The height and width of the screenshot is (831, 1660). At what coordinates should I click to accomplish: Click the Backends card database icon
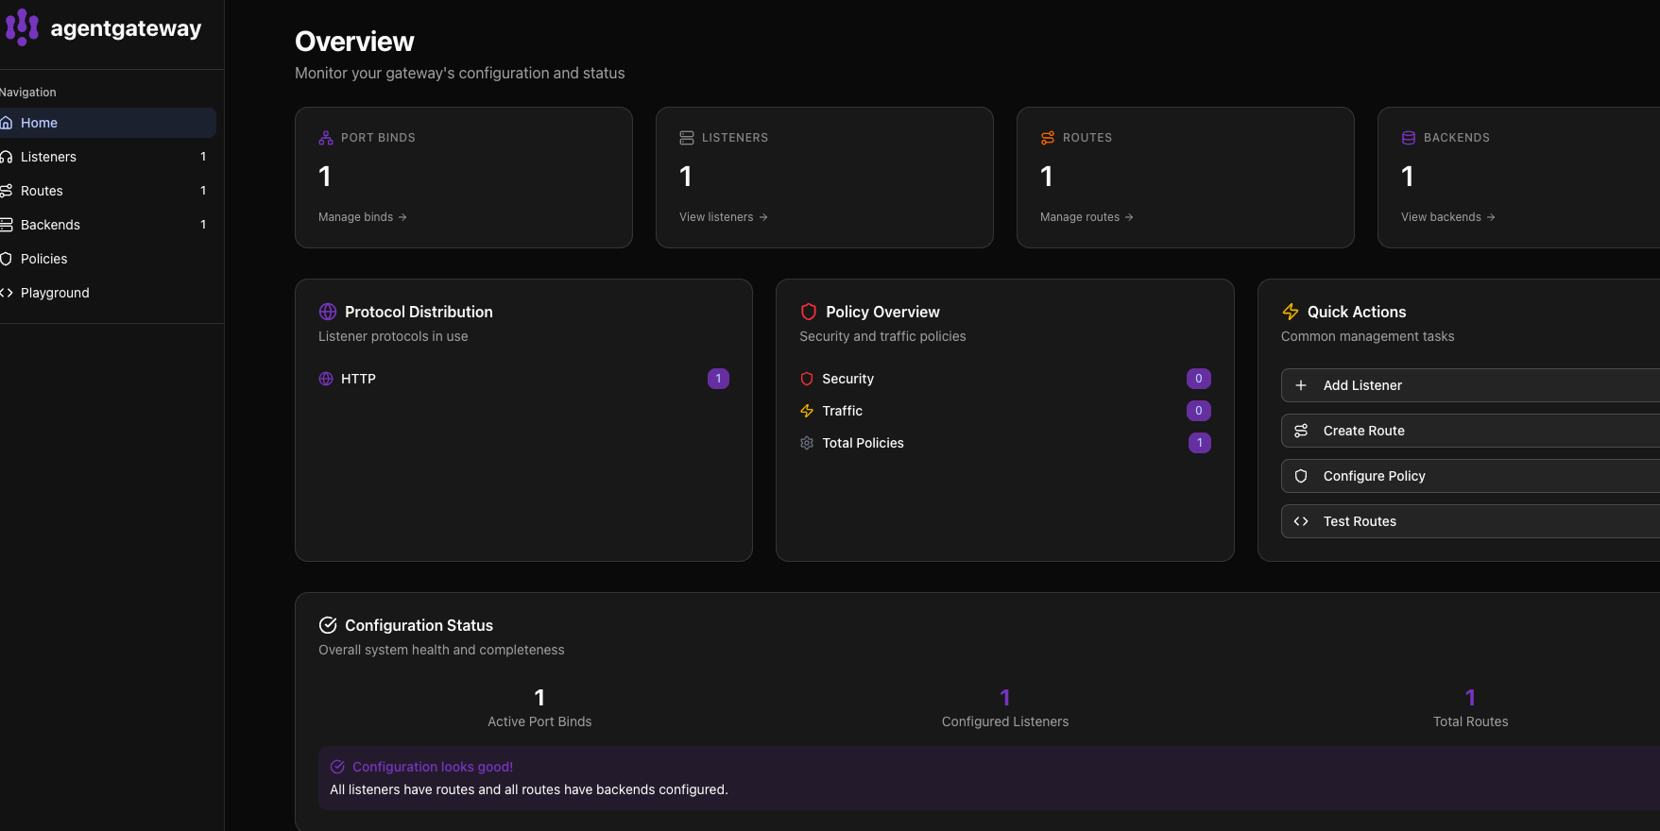tap(1409, 138)
